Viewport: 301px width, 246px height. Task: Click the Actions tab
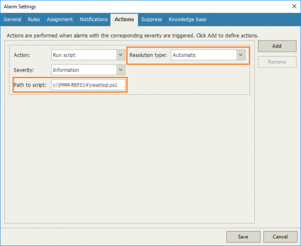[124, 20]
